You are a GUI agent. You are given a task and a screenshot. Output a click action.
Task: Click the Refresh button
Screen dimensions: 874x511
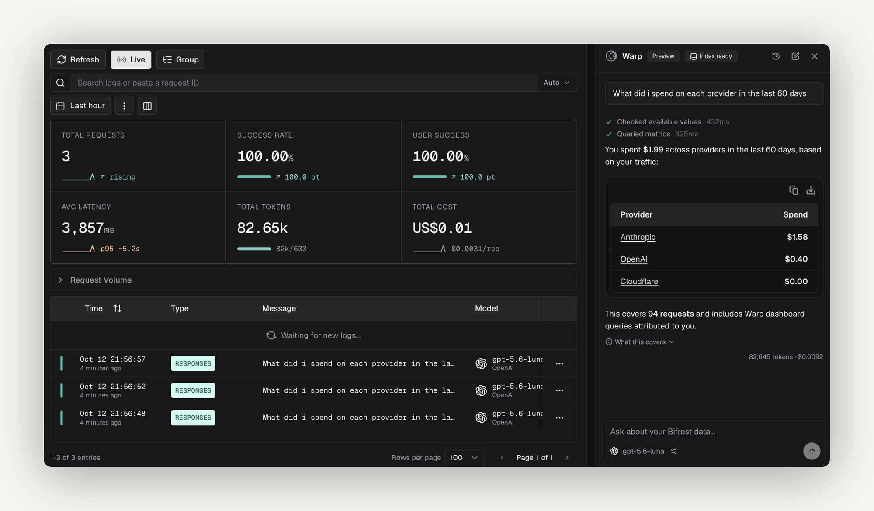[x=78, y=59]
